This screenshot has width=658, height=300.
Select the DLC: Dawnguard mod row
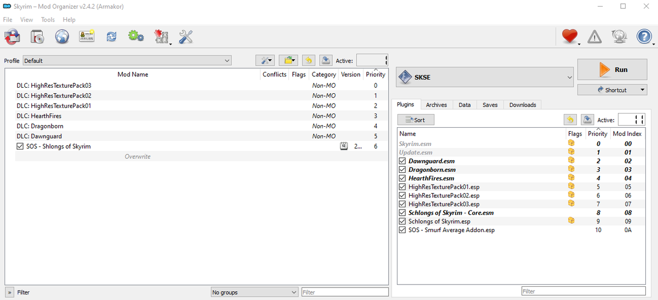196,136
